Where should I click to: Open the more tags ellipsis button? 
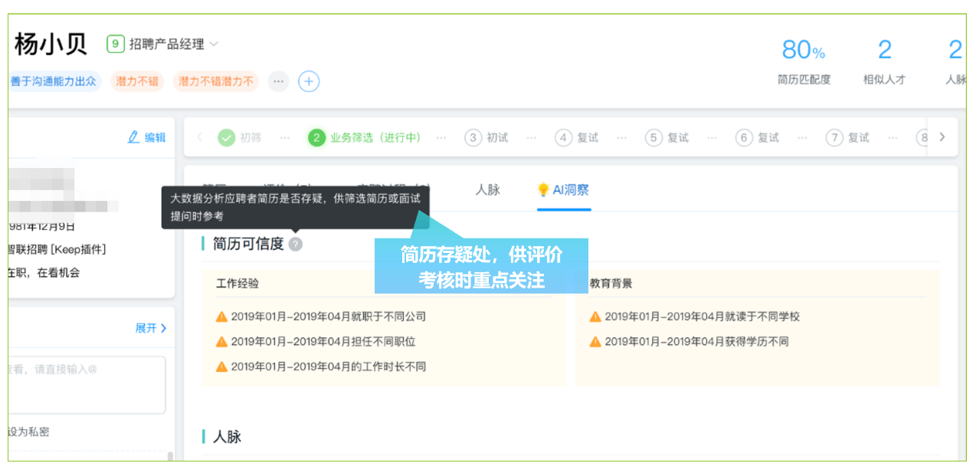tap(278, 81)
